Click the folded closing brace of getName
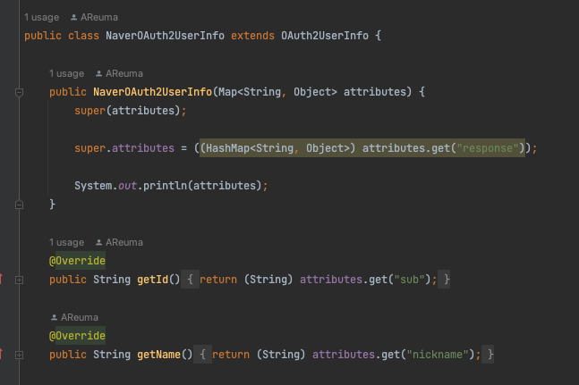This screenshot has width=579, height=385. [x=490, y=355]
